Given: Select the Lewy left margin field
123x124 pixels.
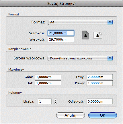Looking at the screenshot, I should click(99, 77).
